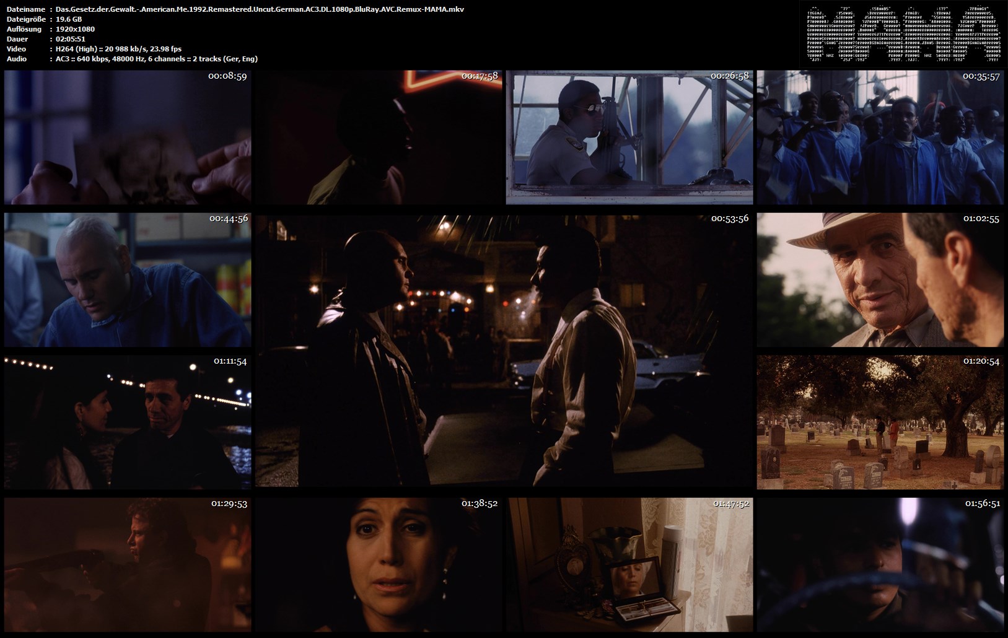Click the H264 video info line
Screen dimensions: 1008x638
click(x=118, y=49)
